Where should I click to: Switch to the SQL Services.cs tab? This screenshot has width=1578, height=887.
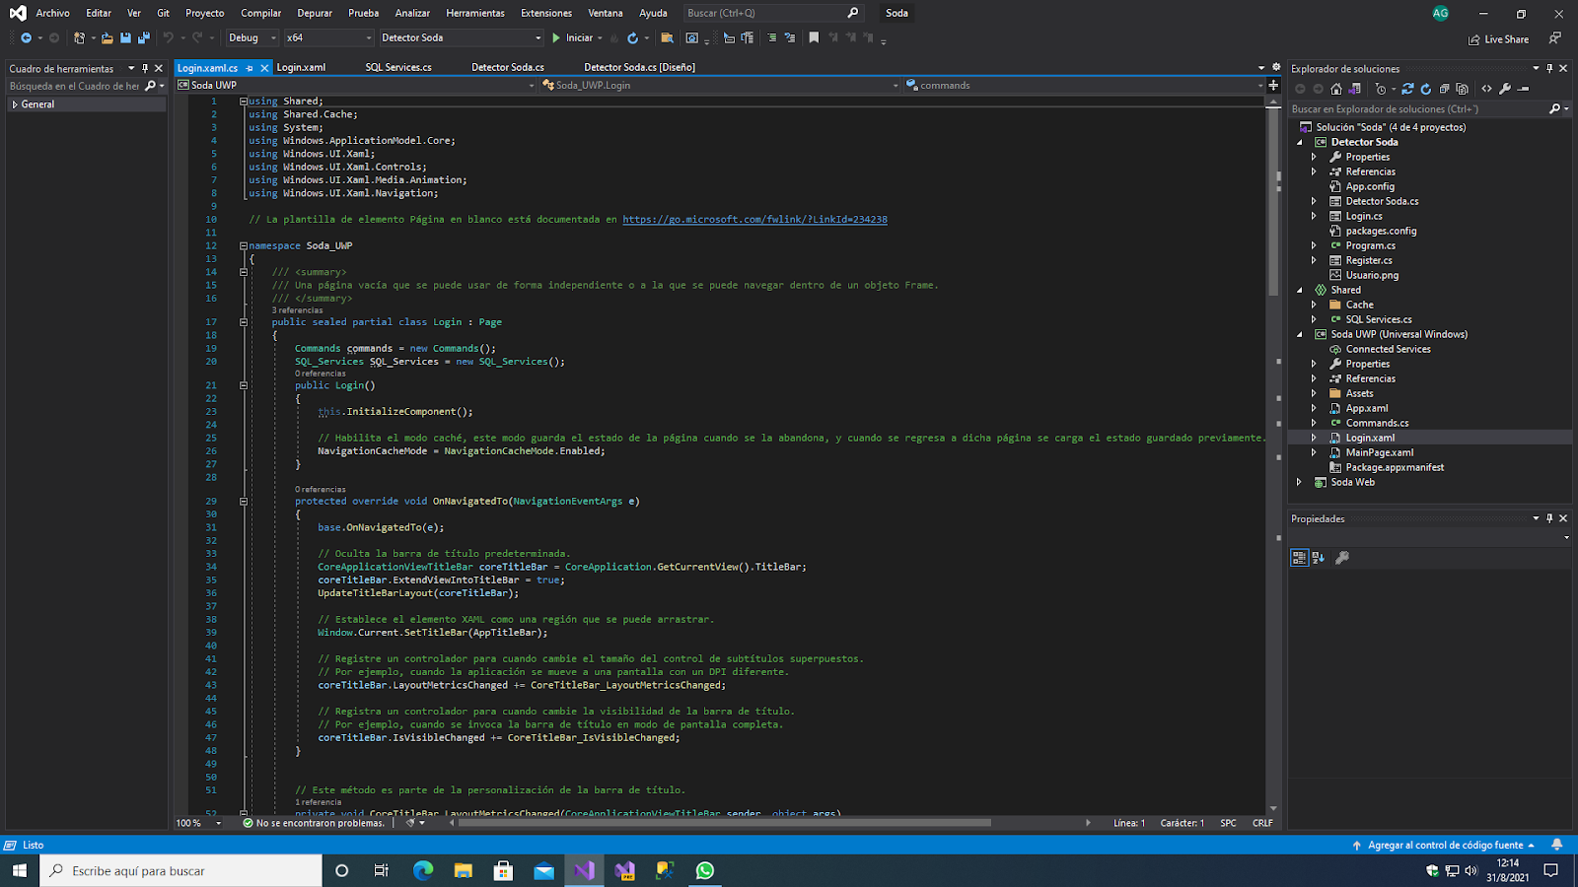coord(398,68)
